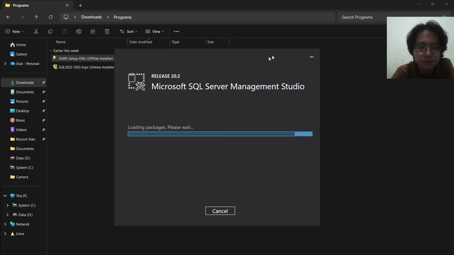Sort files by Date modified column
454x255 pixels.
click(141, 42)
